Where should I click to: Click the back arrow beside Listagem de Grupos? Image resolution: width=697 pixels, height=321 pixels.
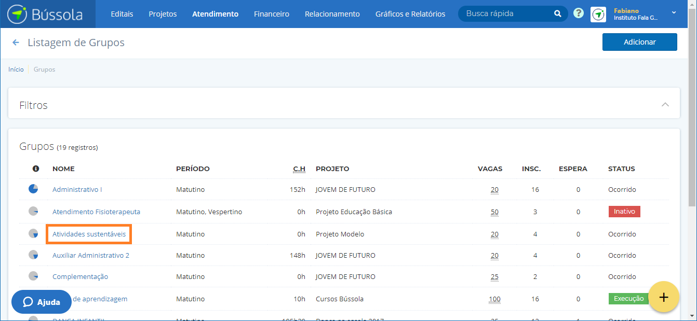(x=16, y=43)
